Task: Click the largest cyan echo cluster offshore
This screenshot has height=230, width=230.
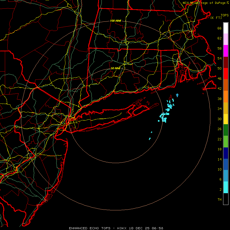Action: [x=164, y=118]
